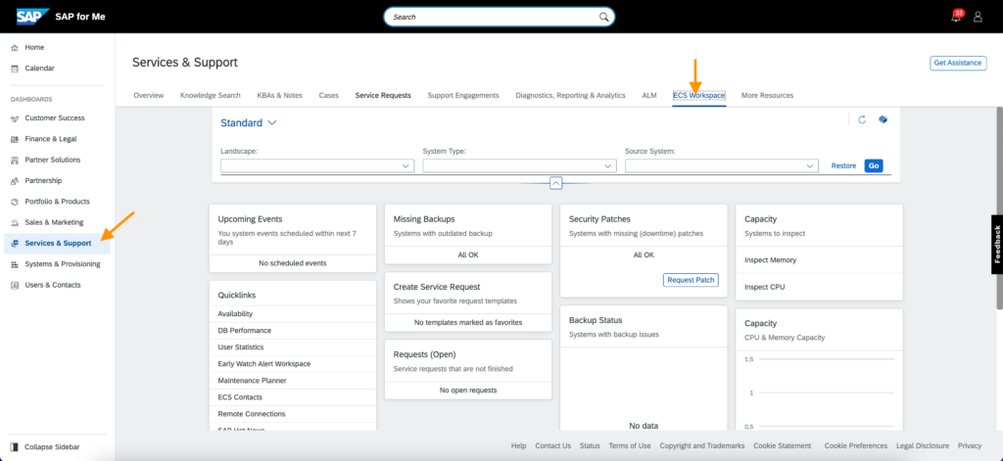Viewport: 1003px width, 461px height.
Task: Click Inspect Memory in Capacity card
Action: point(770,260)
